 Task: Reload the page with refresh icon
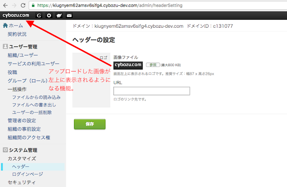pyautogui.click(x=23, y=5)
